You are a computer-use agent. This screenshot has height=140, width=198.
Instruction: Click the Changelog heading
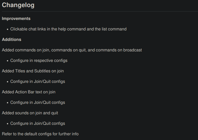pyautogui.click(x=18, y=5)
